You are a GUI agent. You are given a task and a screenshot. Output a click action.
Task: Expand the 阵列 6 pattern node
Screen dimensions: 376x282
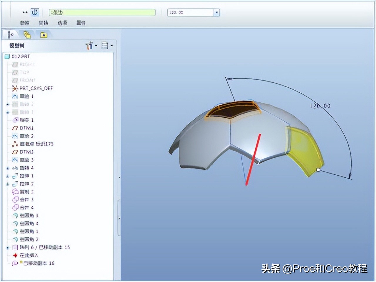pos(7,247)
